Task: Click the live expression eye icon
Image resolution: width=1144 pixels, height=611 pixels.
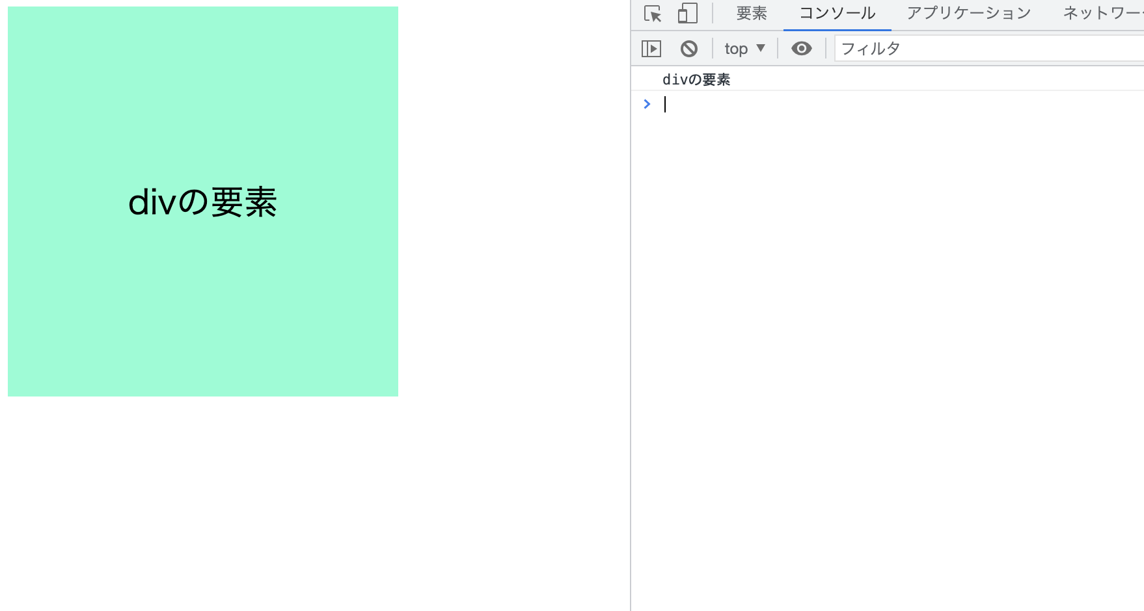Action: coord(802,49)
